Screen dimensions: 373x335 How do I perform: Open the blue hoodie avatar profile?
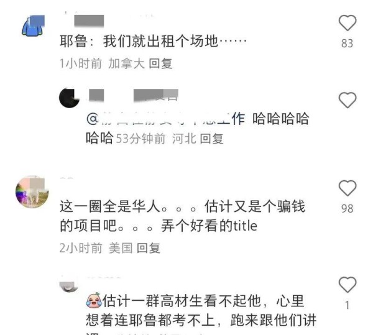point(34,25)
